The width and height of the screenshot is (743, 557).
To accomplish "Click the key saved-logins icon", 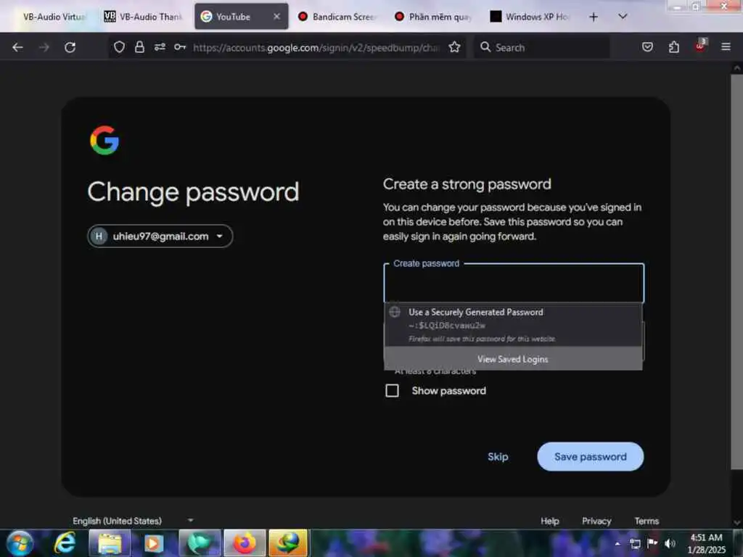I will (x=180, y=47).
